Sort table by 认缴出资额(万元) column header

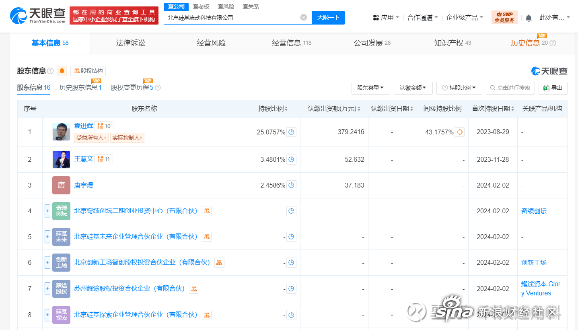click(334, 109)
